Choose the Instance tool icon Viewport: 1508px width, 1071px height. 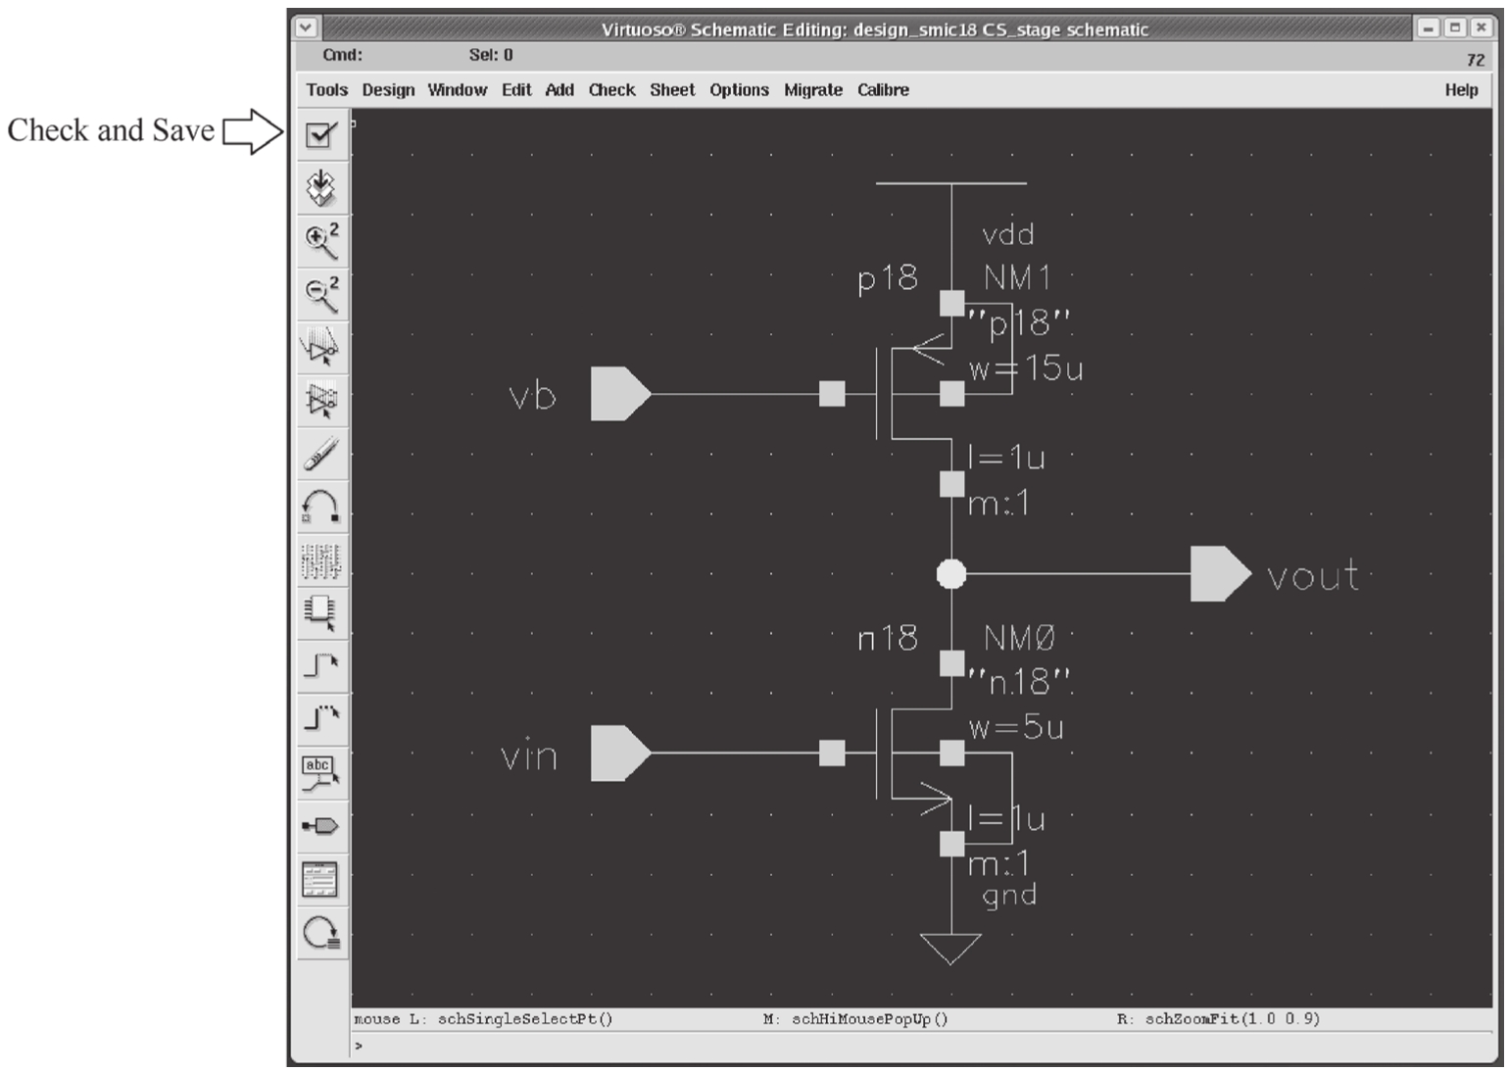click(x=321, y=611)
